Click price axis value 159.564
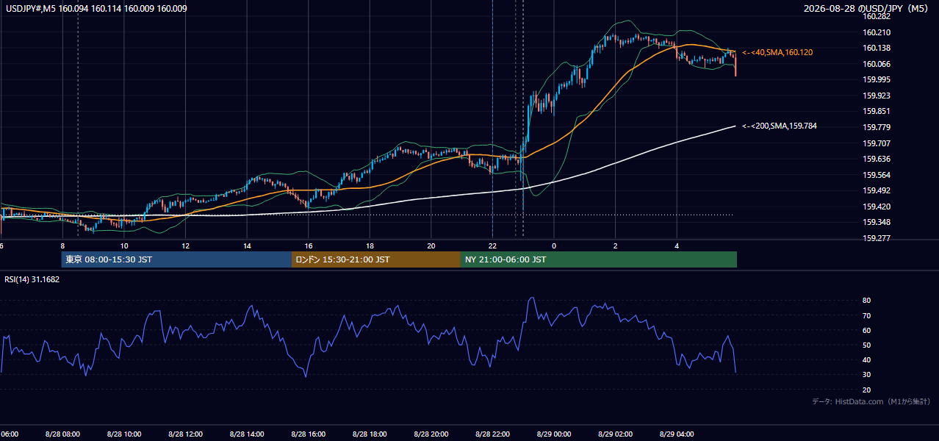 [x=876, y=175]
